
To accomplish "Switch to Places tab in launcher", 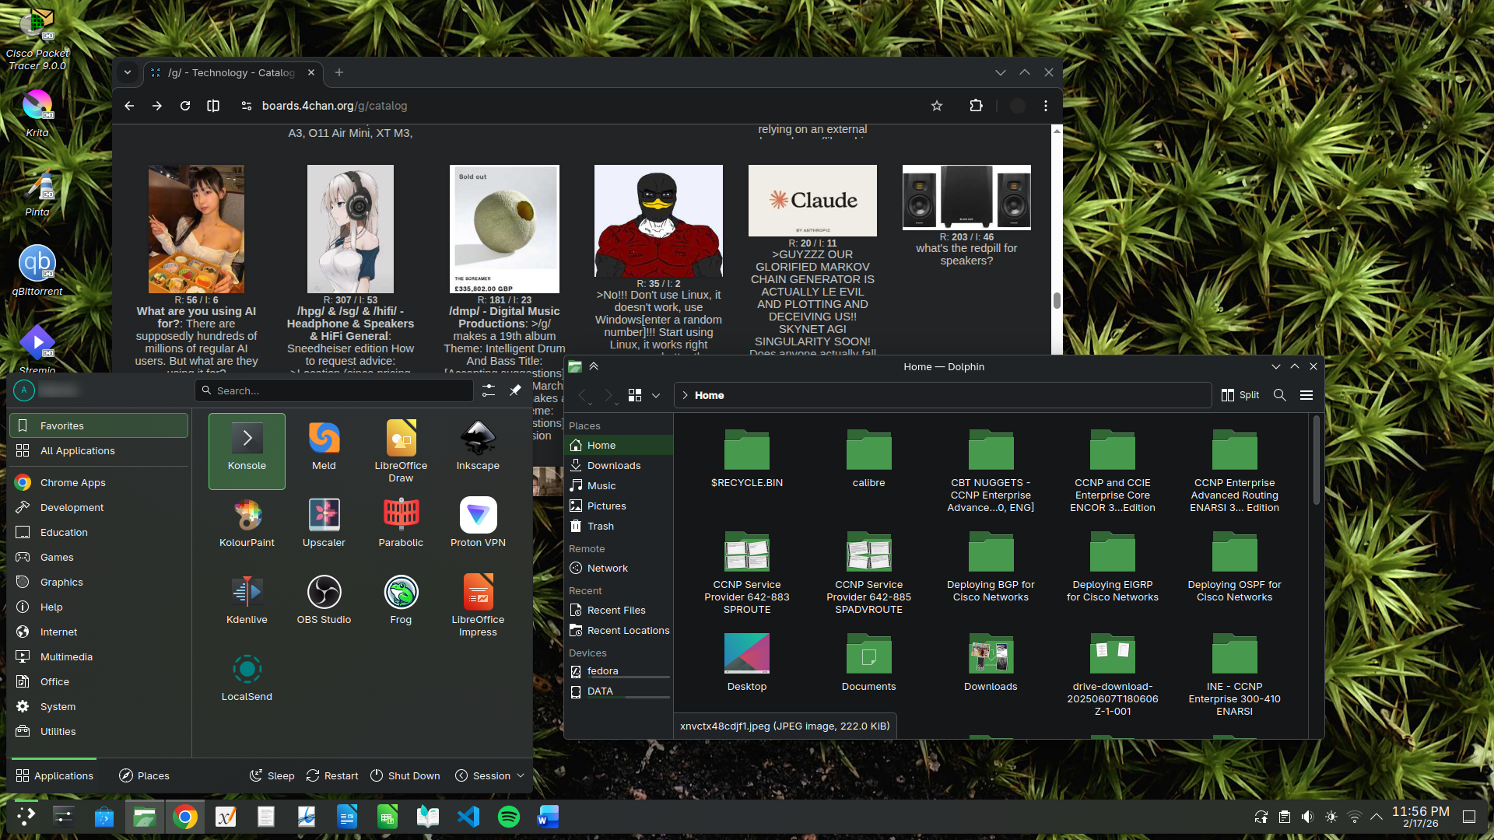I will [144, 775].
